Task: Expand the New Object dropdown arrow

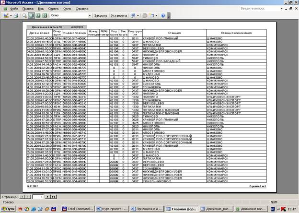Action: click(x=157, y=16)
